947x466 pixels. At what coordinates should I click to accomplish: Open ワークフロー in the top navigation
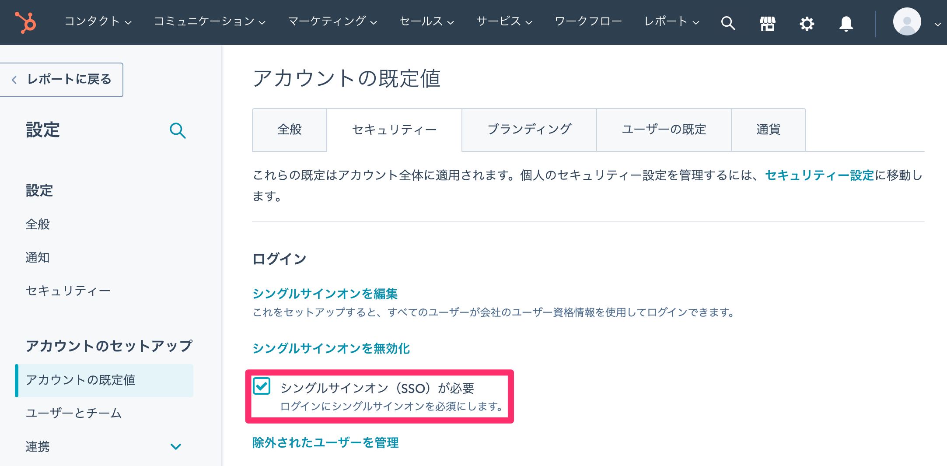[588, 21]
